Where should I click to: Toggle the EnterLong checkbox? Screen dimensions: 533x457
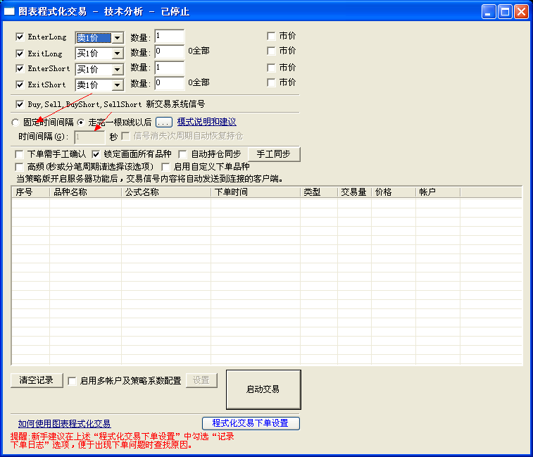(x=20, y=37)
